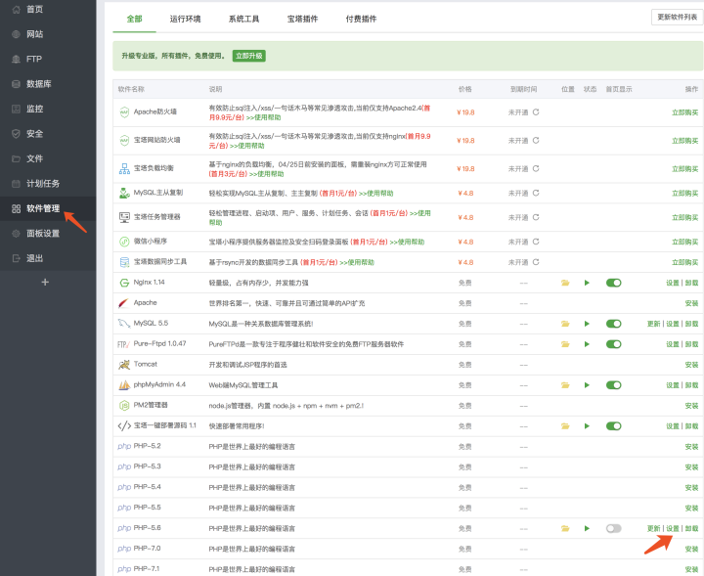Refresh expiry status for Apache防火墙
The height and width of the screenshot is (576, 704).
[x=536, y=112]
